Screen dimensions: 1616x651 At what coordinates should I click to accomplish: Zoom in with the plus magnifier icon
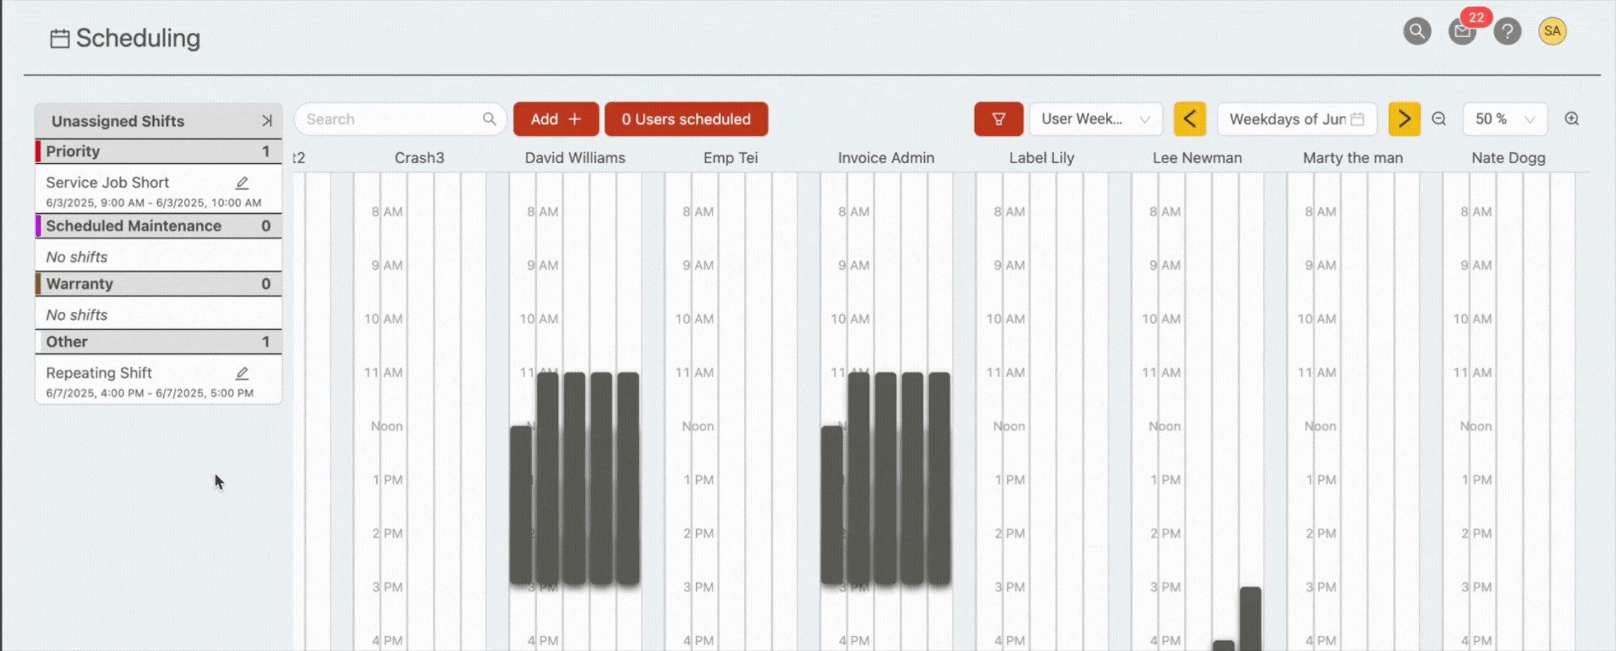pos(1572,119)
